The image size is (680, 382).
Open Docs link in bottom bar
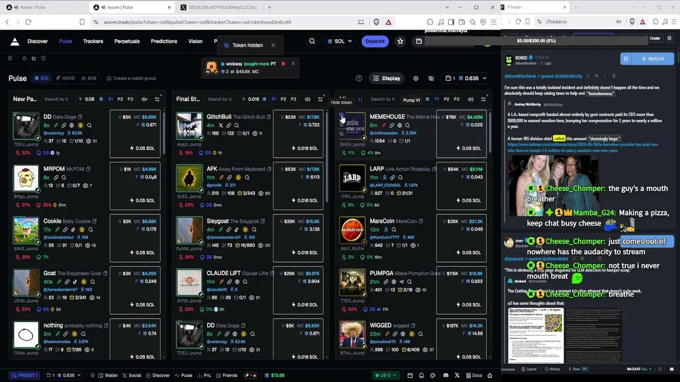pyautogui.click(x=473, y=376)
